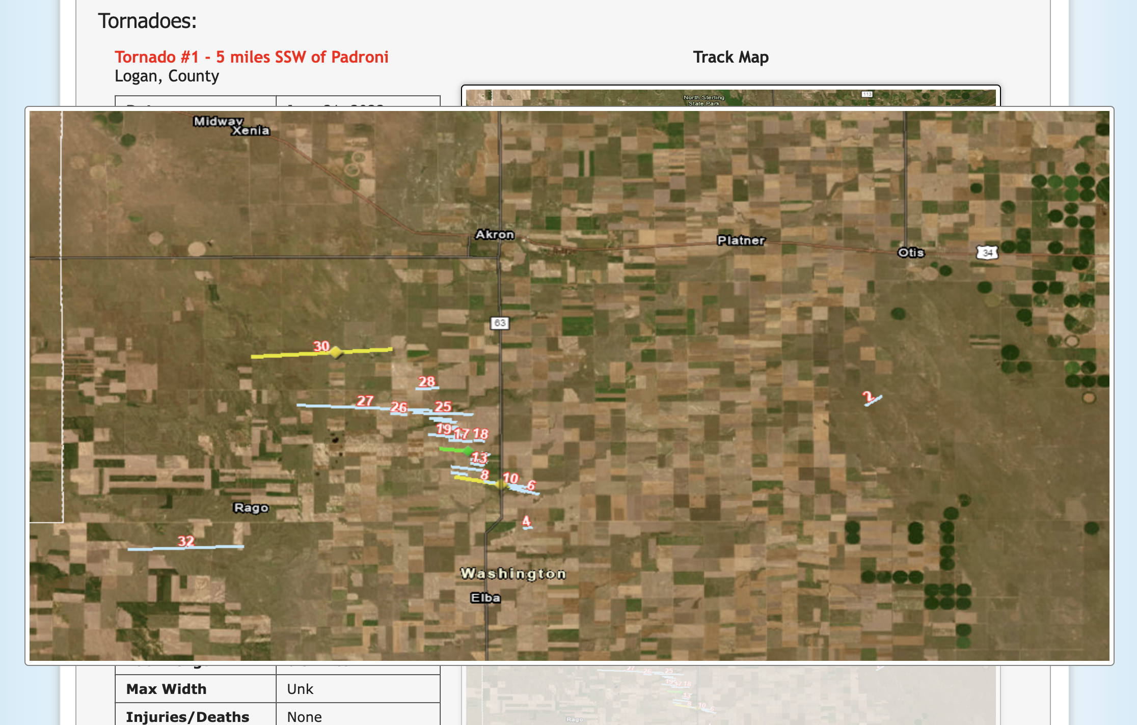Click the dimmed track map thumbnail below
Viewport: 1137px width, 725px height.
pos(730,694)
